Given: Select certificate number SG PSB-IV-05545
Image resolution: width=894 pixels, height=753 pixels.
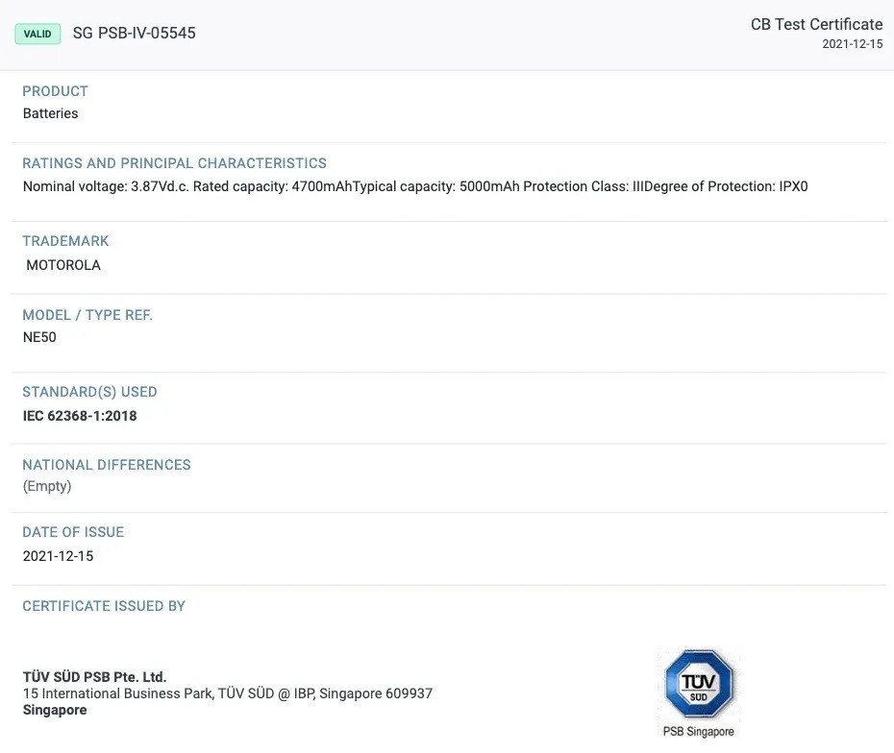Looking at the screenshot, I should pyautogui.click(x=134, y=33).
